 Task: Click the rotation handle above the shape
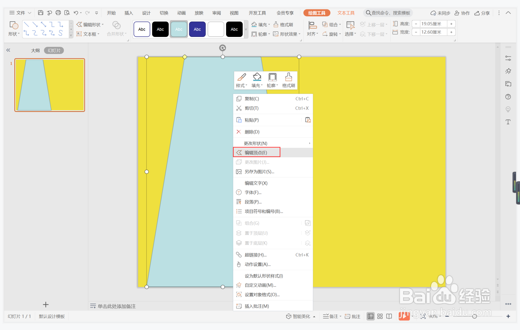point(222,48)
